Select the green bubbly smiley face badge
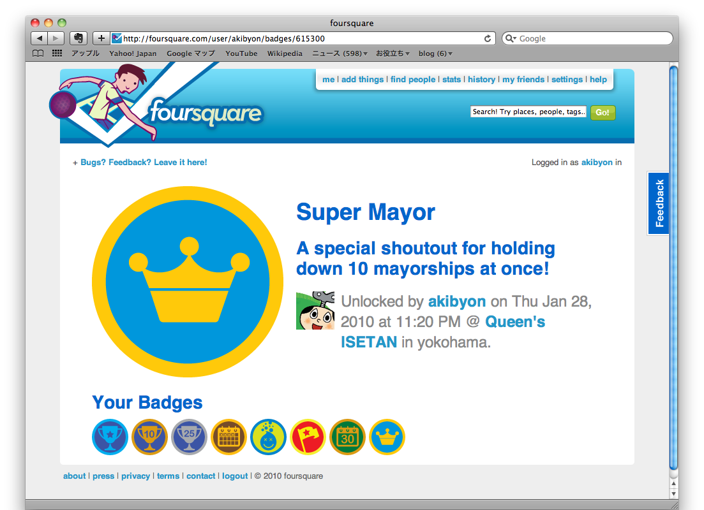 click(268, 437)
